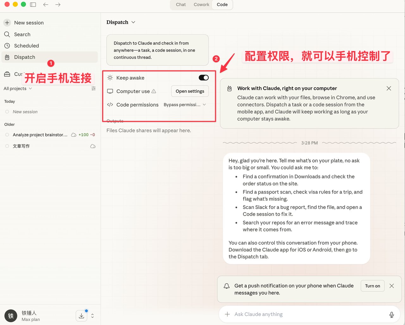Dismiss the push notification banner
Screen dimensions: 405x325
(392, 286)
